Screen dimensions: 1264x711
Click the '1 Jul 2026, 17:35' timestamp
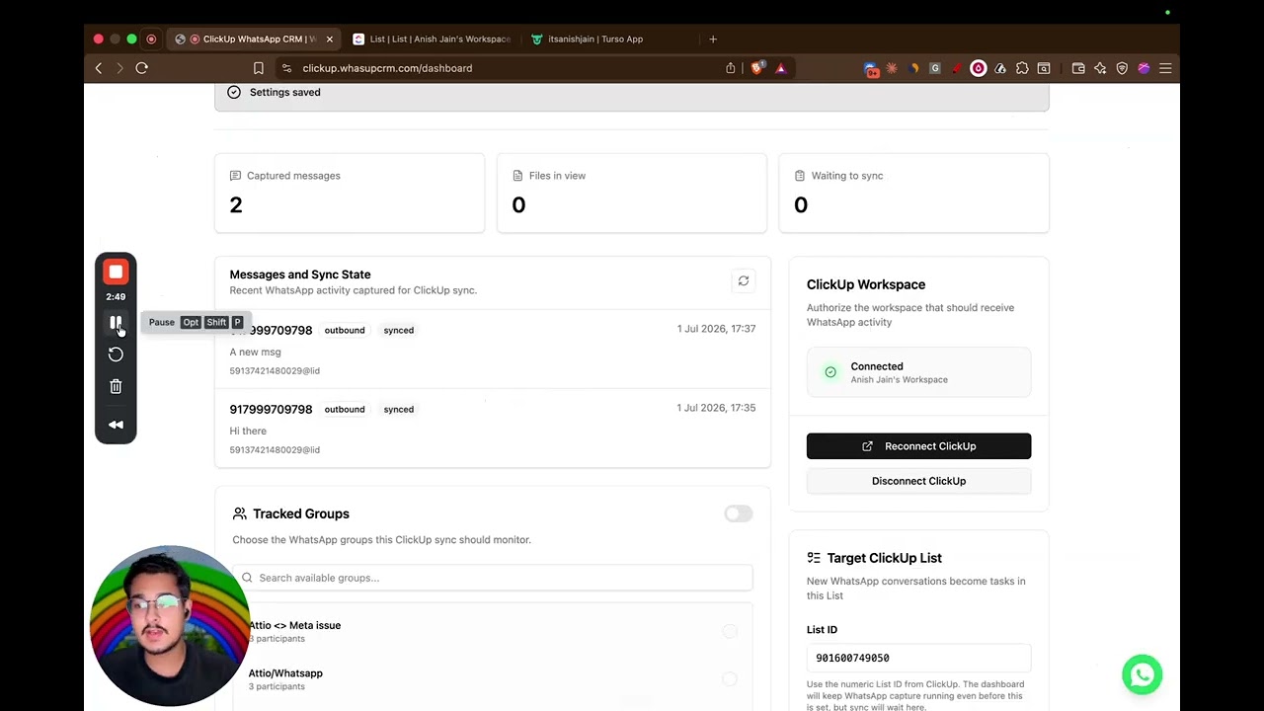tap(716, 408)
